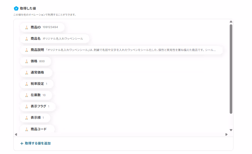
Task: Click the vertical scrollbar thumb
Action: pos(231,69)
